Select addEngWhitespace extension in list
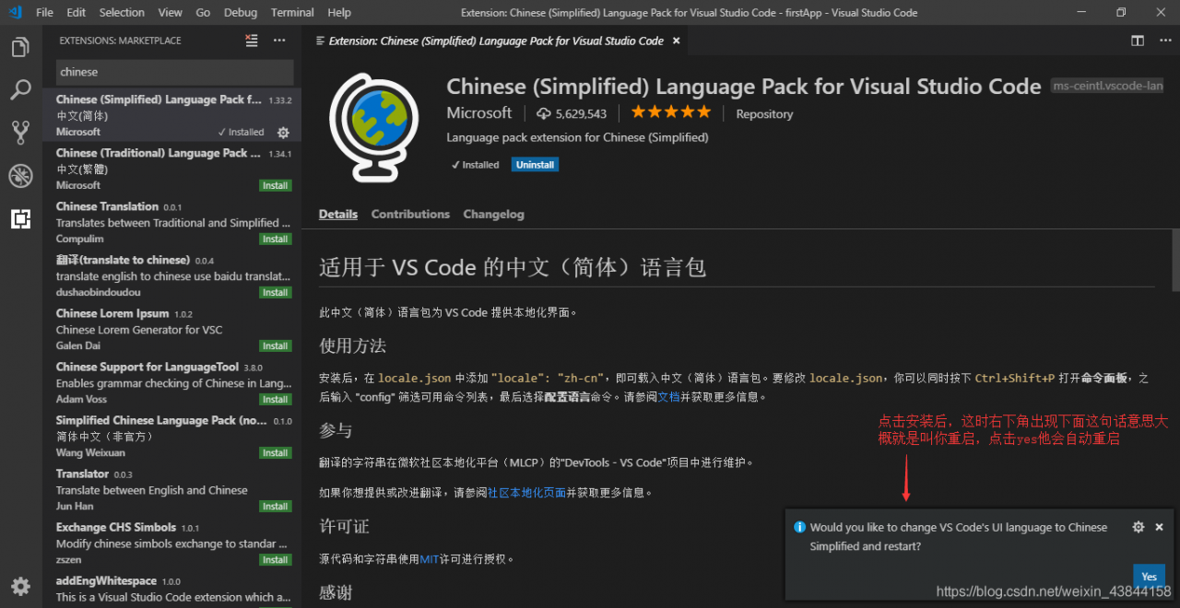 172,590
